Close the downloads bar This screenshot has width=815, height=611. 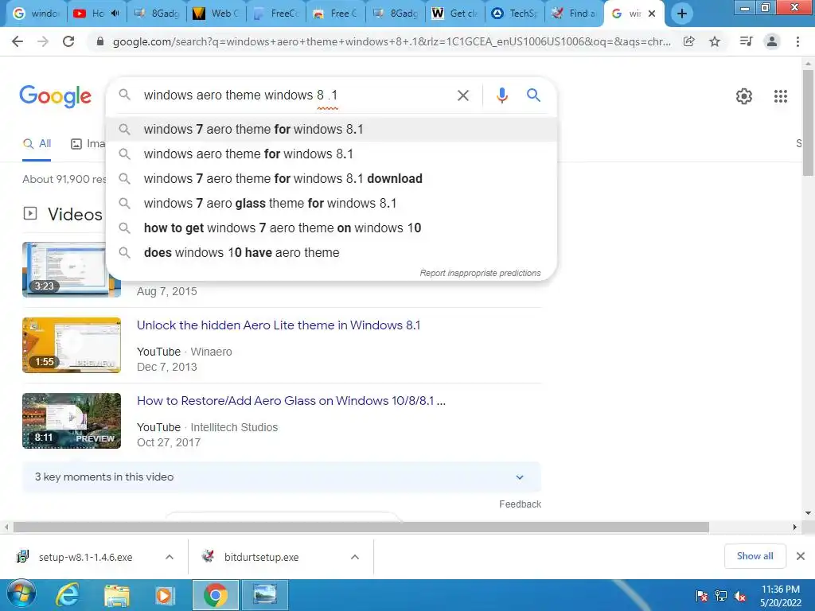point(801,556)
